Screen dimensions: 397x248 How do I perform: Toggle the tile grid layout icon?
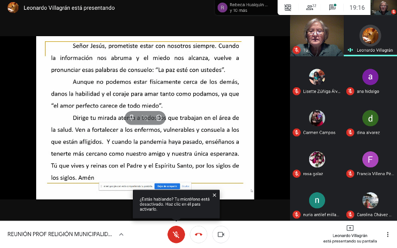click(288, 7)
